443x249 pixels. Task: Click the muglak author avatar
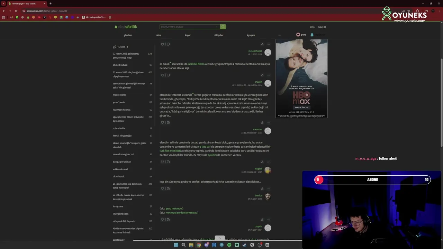pyautogui.click(x=268, y=170)
